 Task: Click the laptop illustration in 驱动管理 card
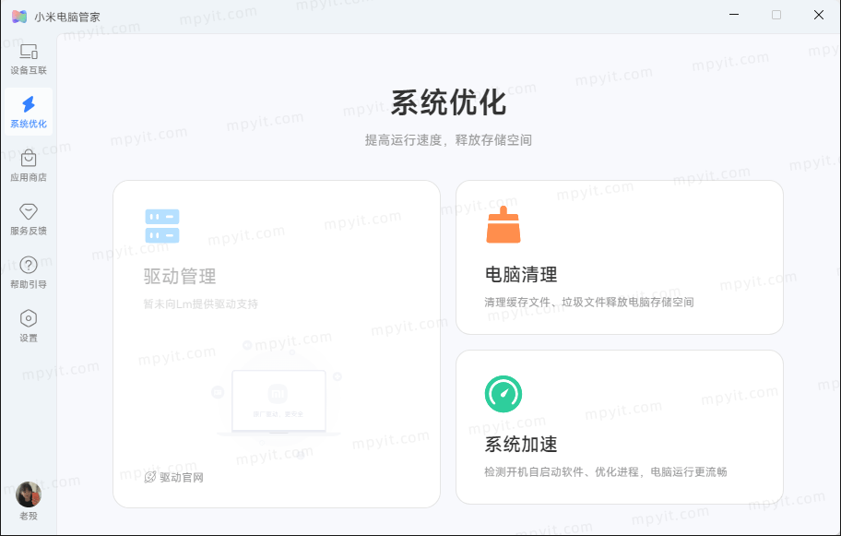278,400
